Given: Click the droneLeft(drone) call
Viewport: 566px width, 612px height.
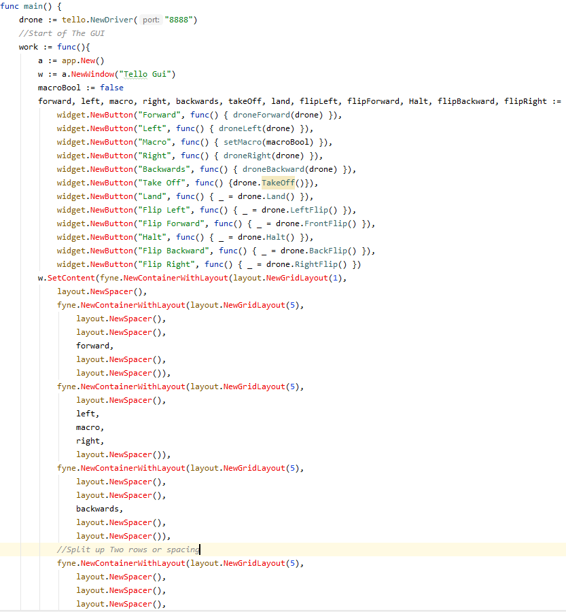Looking at the screenshot, I should 256,128.
